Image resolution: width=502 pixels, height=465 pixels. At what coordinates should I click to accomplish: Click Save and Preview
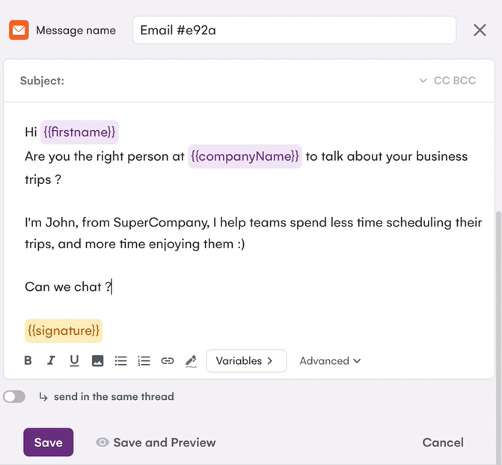point(156,443)
